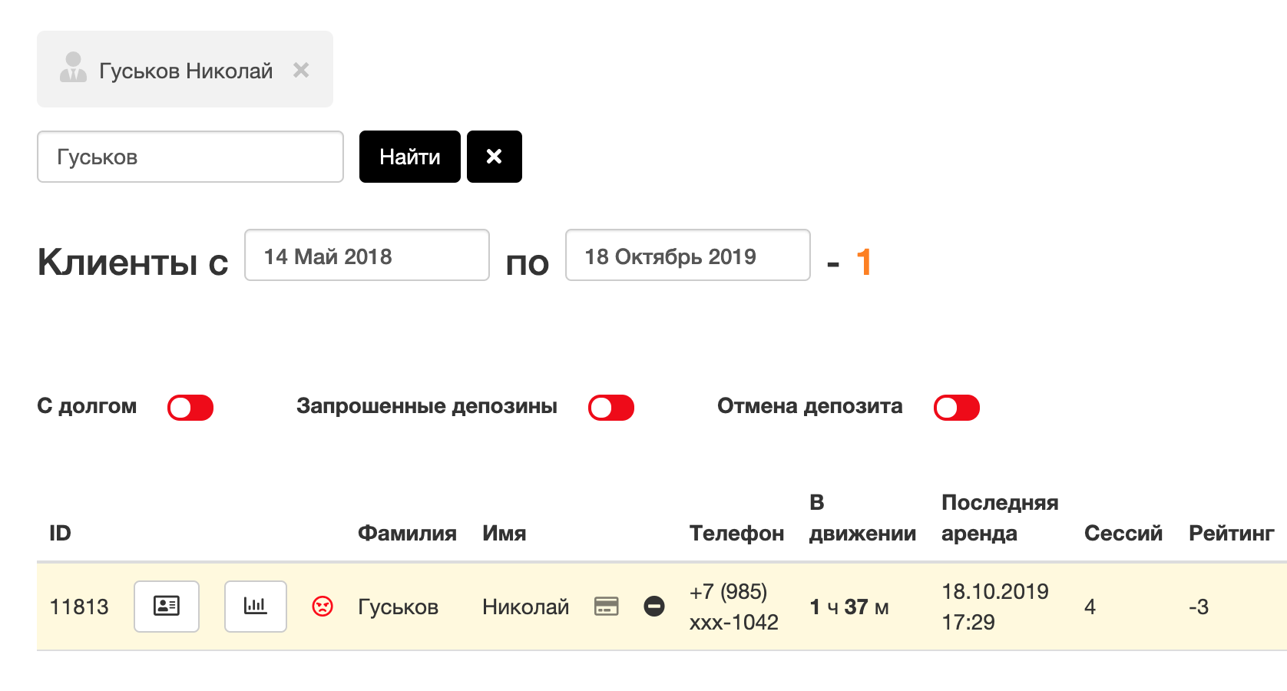
Task: Click the black minus circle icon
Action: click(654, 607)
